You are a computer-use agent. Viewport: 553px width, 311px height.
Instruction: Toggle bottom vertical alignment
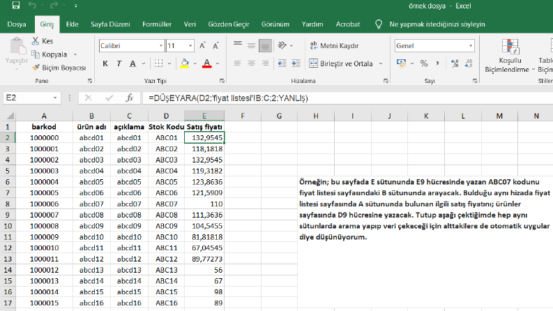click(x=265, y=45)
